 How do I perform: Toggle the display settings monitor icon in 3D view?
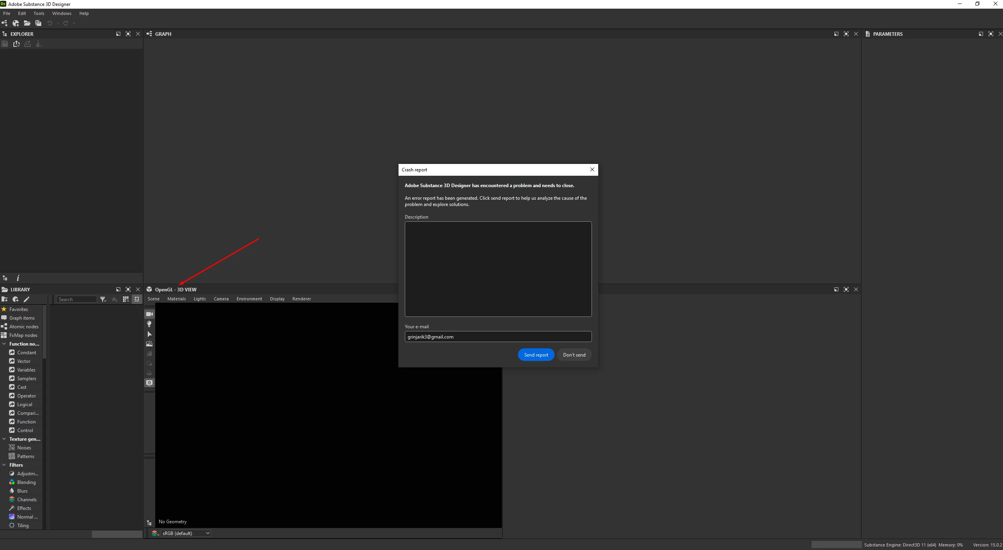click(x=149, y=383)
